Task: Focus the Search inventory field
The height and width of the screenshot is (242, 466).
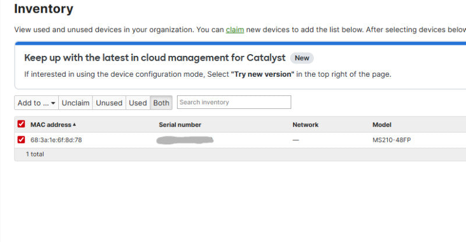Action: click(234, 102)
